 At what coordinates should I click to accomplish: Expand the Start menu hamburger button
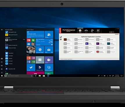coord(2,30)
